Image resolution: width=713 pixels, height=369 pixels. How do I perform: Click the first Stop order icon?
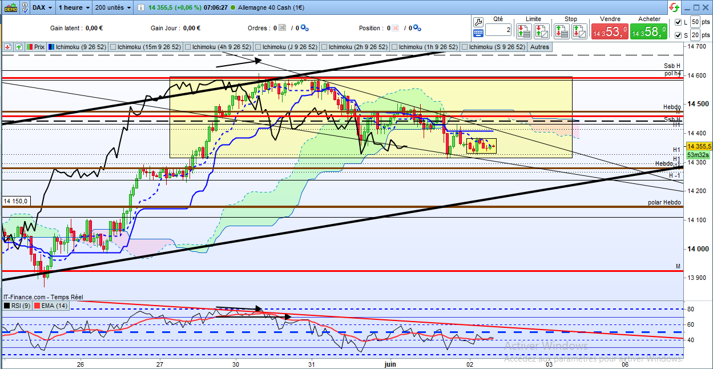[563, 30]
